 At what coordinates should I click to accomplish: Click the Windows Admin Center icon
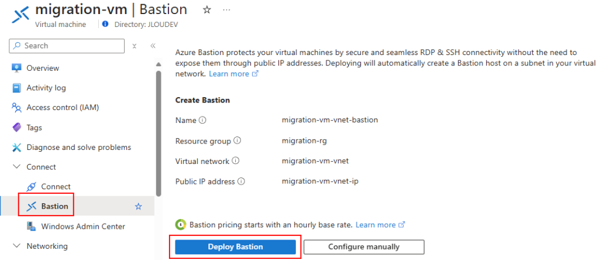(x=31, y=226)
